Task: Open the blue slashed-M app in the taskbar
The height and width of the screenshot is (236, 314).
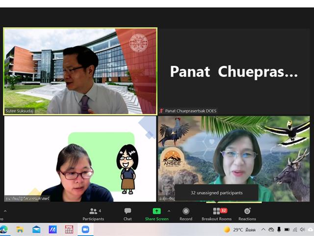Action: 52,230
